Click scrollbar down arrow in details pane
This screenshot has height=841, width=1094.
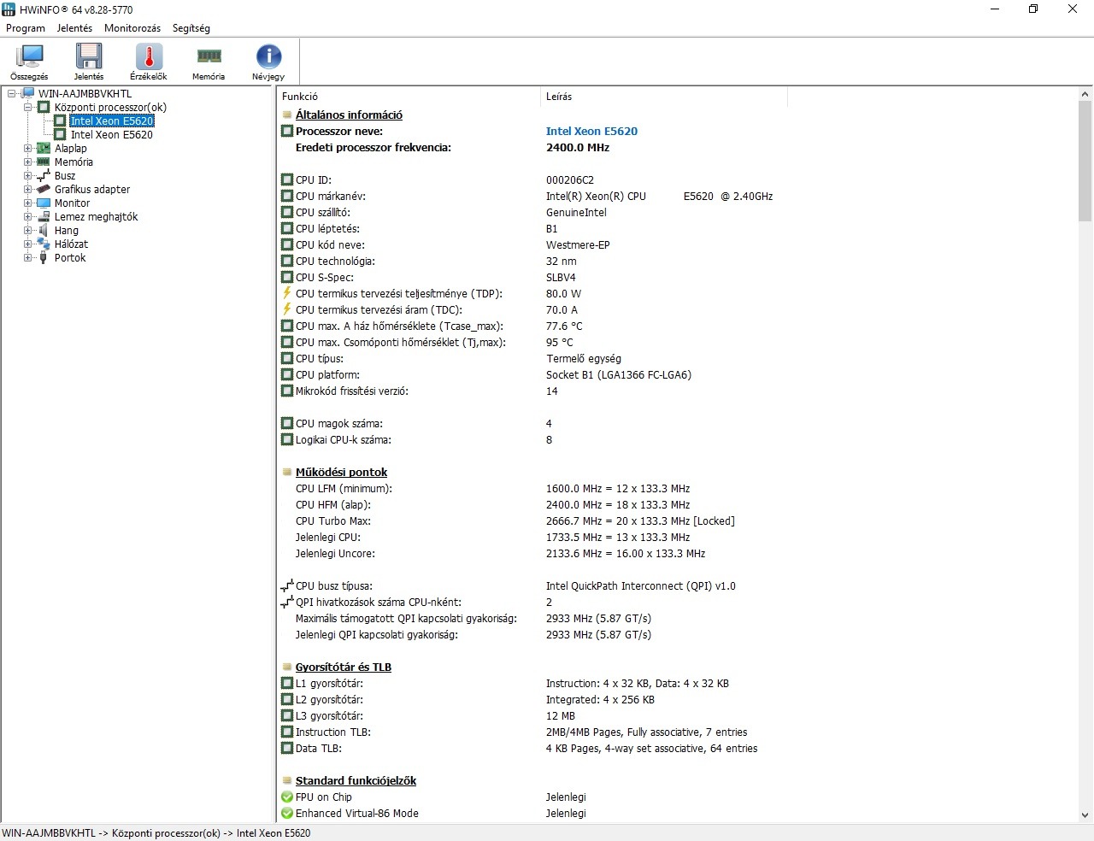pyautogui.click(x=1085, y=815)
